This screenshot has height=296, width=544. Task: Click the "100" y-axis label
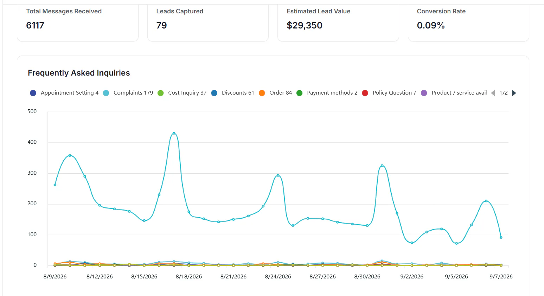32,234
